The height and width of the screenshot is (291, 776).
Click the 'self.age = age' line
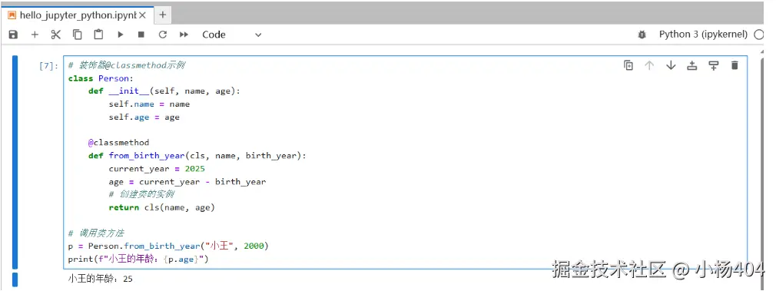pos(144,117)
